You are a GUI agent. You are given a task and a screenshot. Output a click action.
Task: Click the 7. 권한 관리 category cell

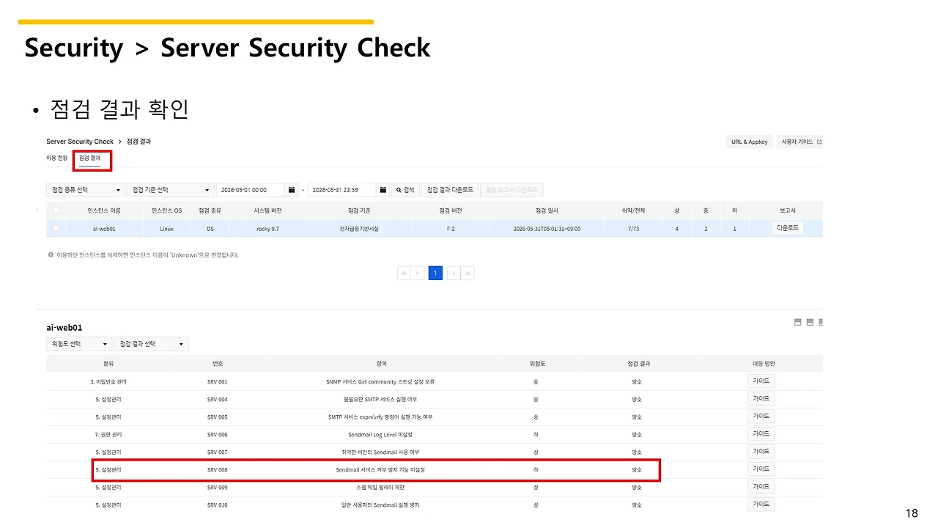pyautogui.click(x=108, y=435)
